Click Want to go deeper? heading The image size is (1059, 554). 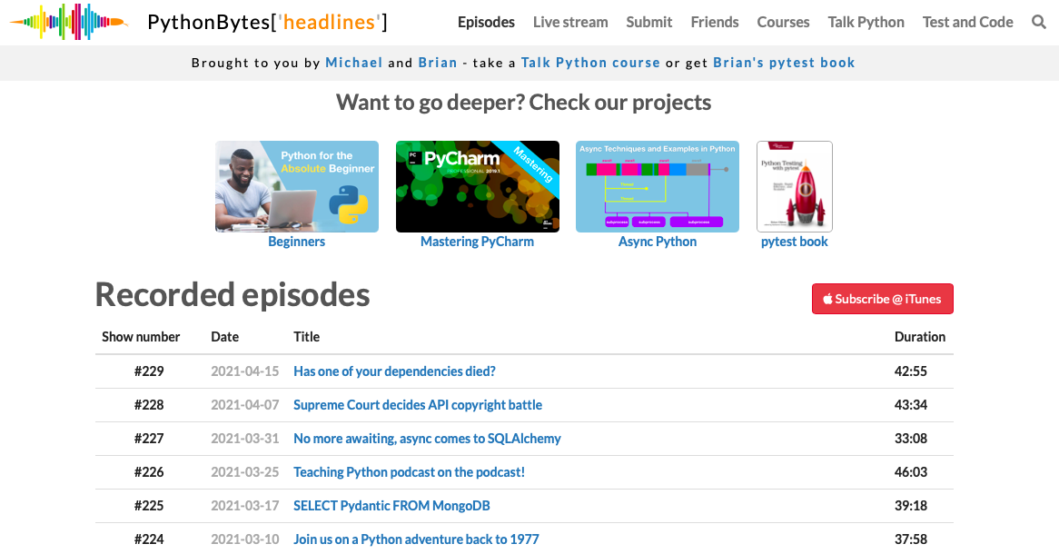(523, 102)
